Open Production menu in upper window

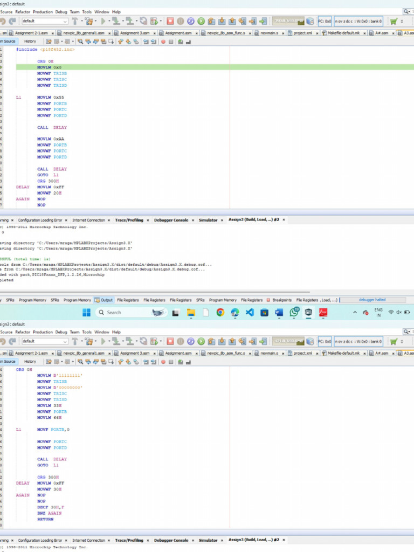[x=43, y=12]
